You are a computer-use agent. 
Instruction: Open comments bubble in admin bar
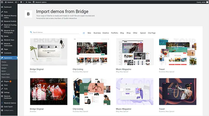click(22, 2)
